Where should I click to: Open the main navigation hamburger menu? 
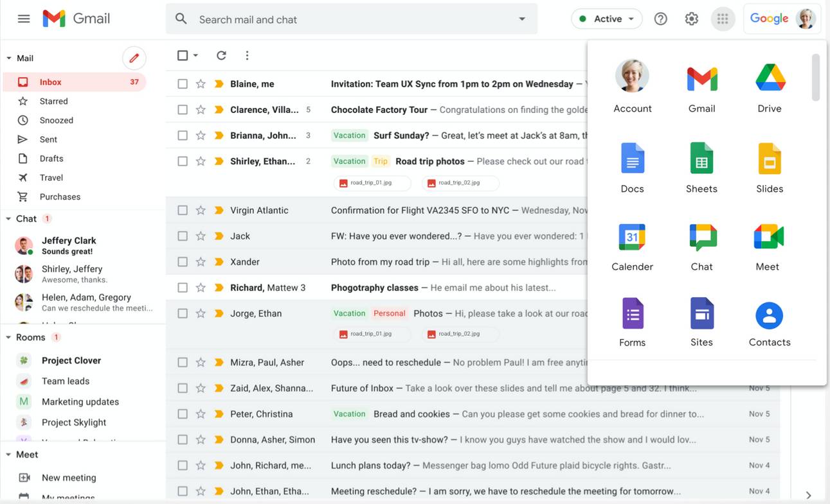point(24,18)
